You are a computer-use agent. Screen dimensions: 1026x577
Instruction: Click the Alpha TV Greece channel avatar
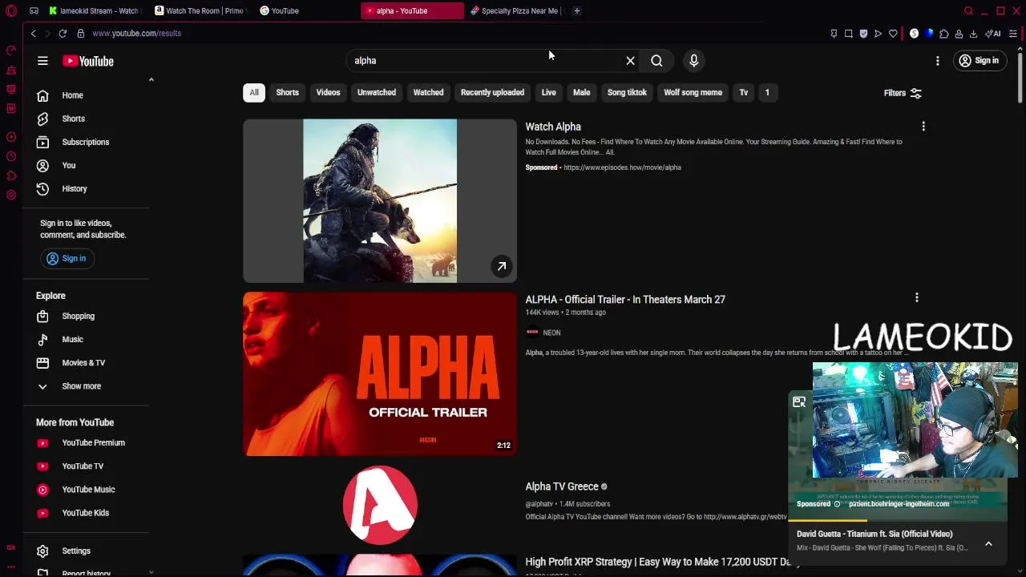380,505
